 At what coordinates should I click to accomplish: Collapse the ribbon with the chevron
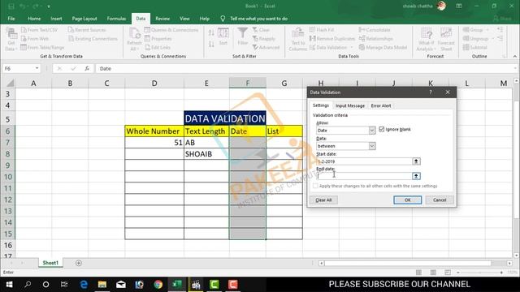[x=514, y=56]
